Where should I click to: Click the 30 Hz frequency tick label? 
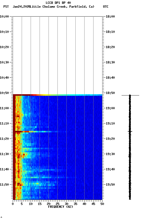[x=66, y=204]
